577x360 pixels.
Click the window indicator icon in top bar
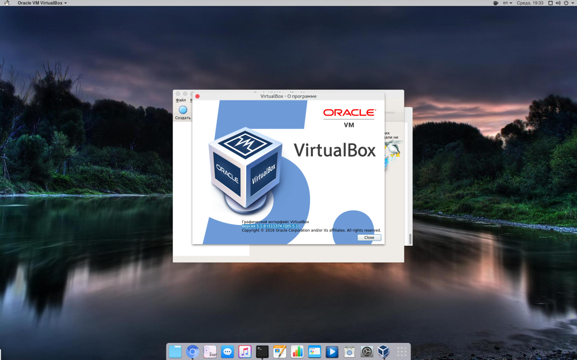click(x=550, y=3)
